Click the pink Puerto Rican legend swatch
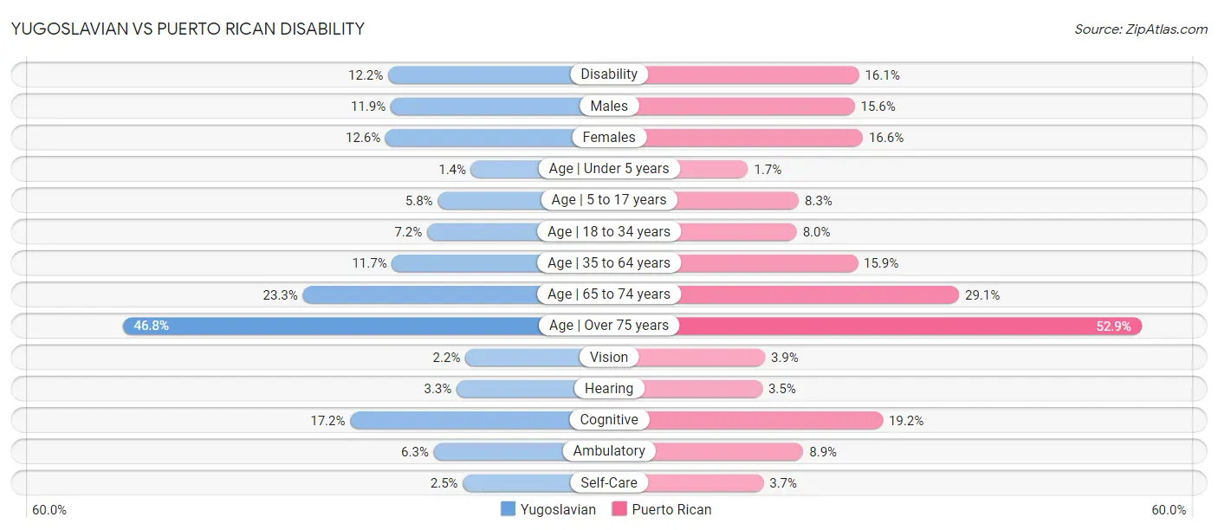Screen dimensions: 1218x530 619,509
